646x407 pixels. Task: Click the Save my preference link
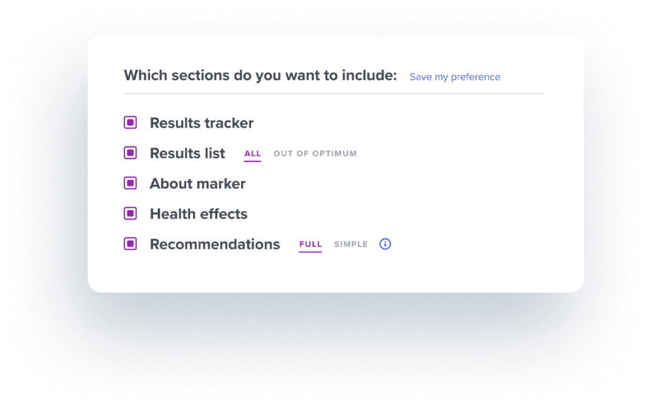pos(455,77)
